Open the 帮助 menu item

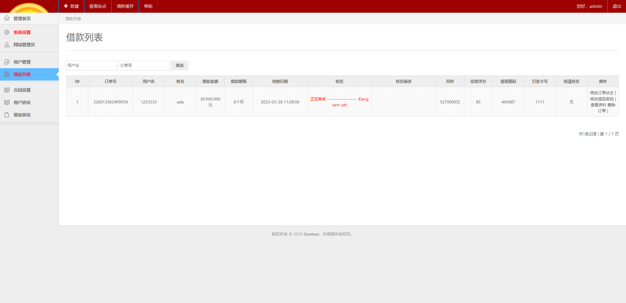click(148, 6)
